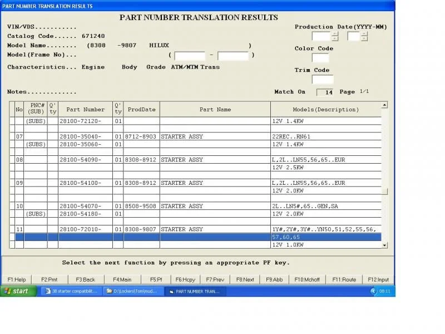The width and height of the screenshot is (445, 334).
Task: Click the Match On field showing 14
Action: click(x=325, y=92)
